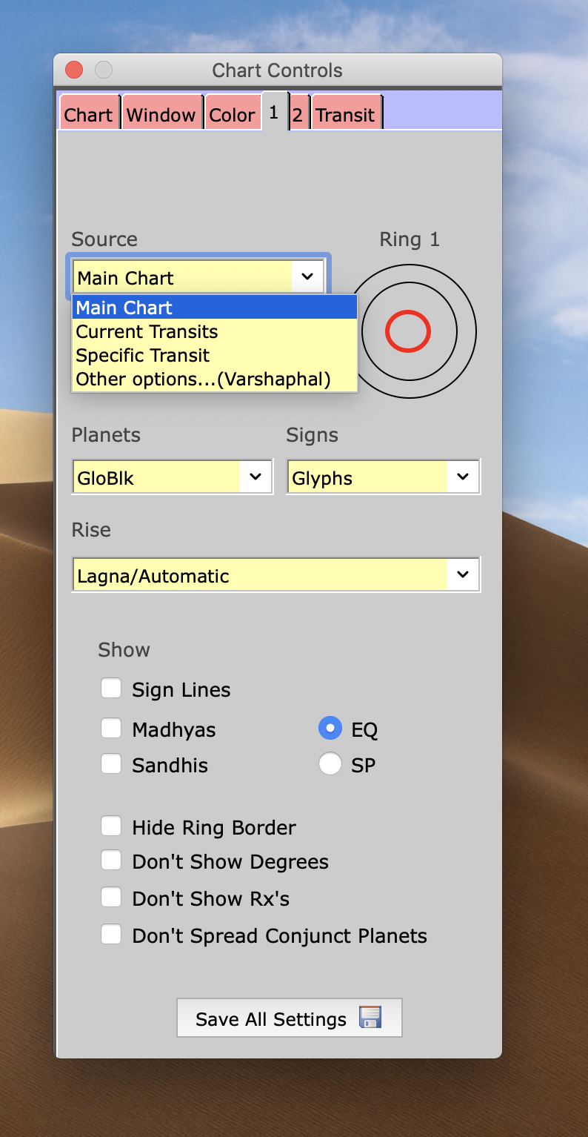Select the EQ radio button
This screenshot has height=1137, width=588.
[330, 729]
